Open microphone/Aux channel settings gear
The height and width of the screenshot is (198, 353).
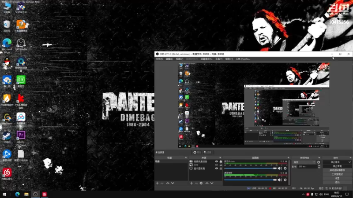[285, 169]
